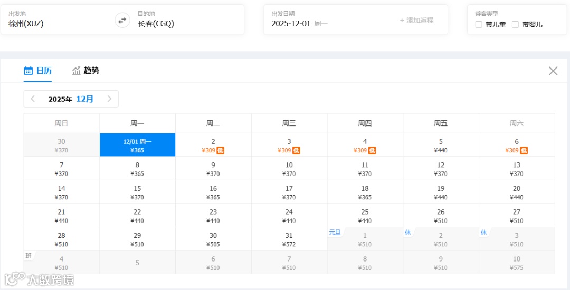570x290 pixels.
Task: Select December 4 priced ¥309
Action: 365,145
